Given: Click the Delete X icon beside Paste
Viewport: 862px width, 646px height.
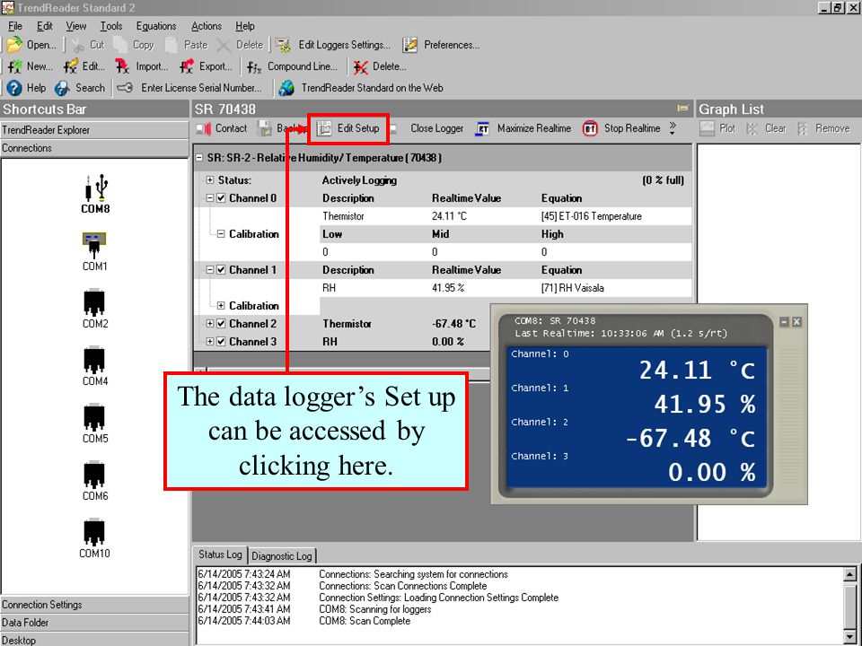Looking at the screenshot, I should pos(224,45).
